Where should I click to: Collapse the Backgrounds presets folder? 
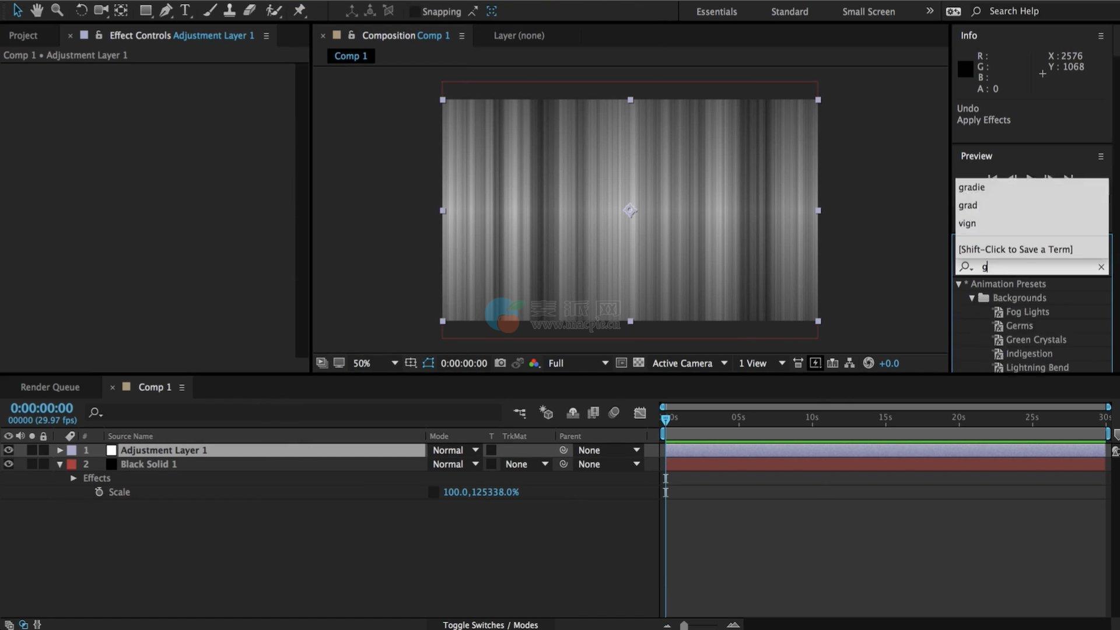click(x=972, y=297)
